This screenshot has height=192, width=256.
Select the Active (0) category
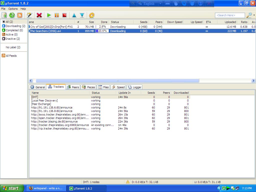tap(10, 34)
